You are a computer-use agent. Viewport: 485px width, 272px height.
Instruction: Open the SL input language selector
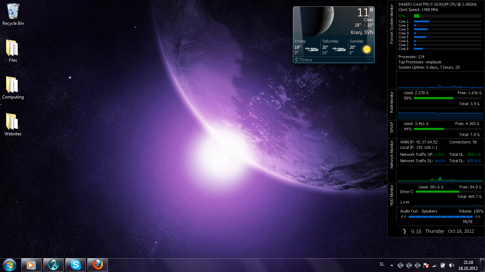(382, 264)
